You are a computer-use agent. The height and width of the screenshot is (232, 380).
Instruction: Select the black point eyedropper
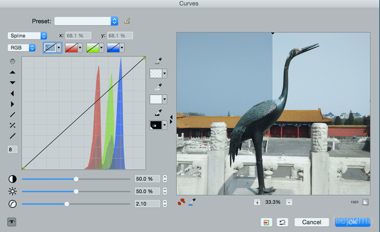pyautogui.click(x=158, y=113)
